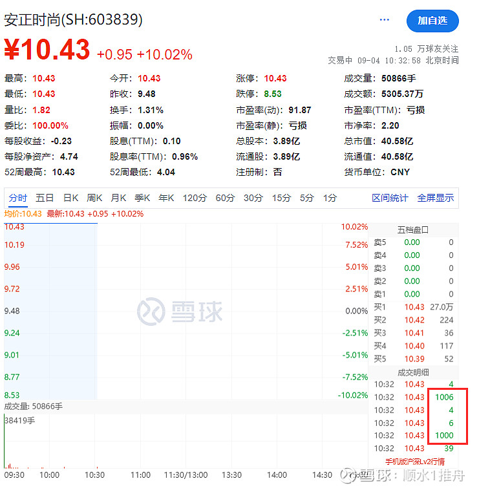
Task: Click the 手机版沪深Lv2行情 link
Action: point(414,462)
